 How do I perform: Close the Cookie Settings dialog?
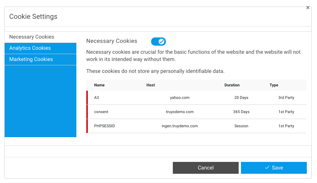[308, 8]
